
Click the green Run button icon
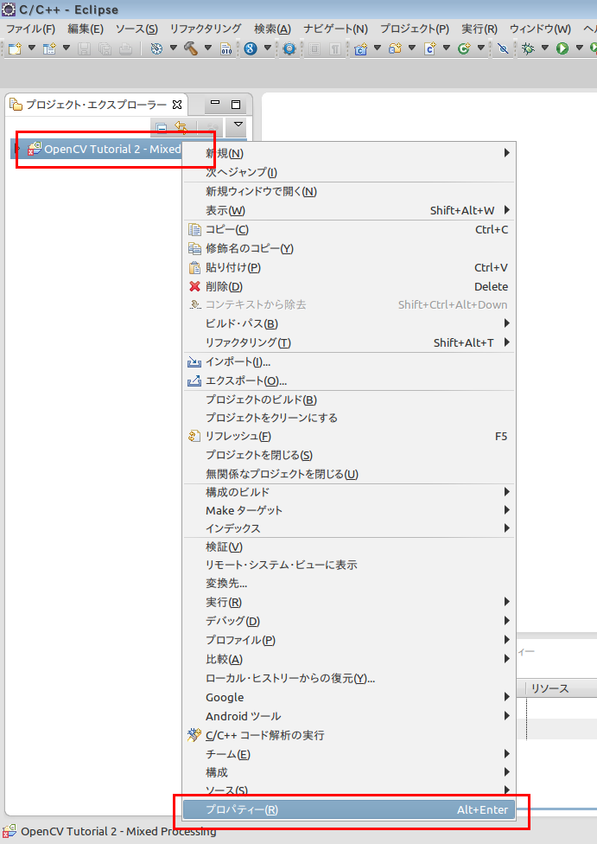562,48
